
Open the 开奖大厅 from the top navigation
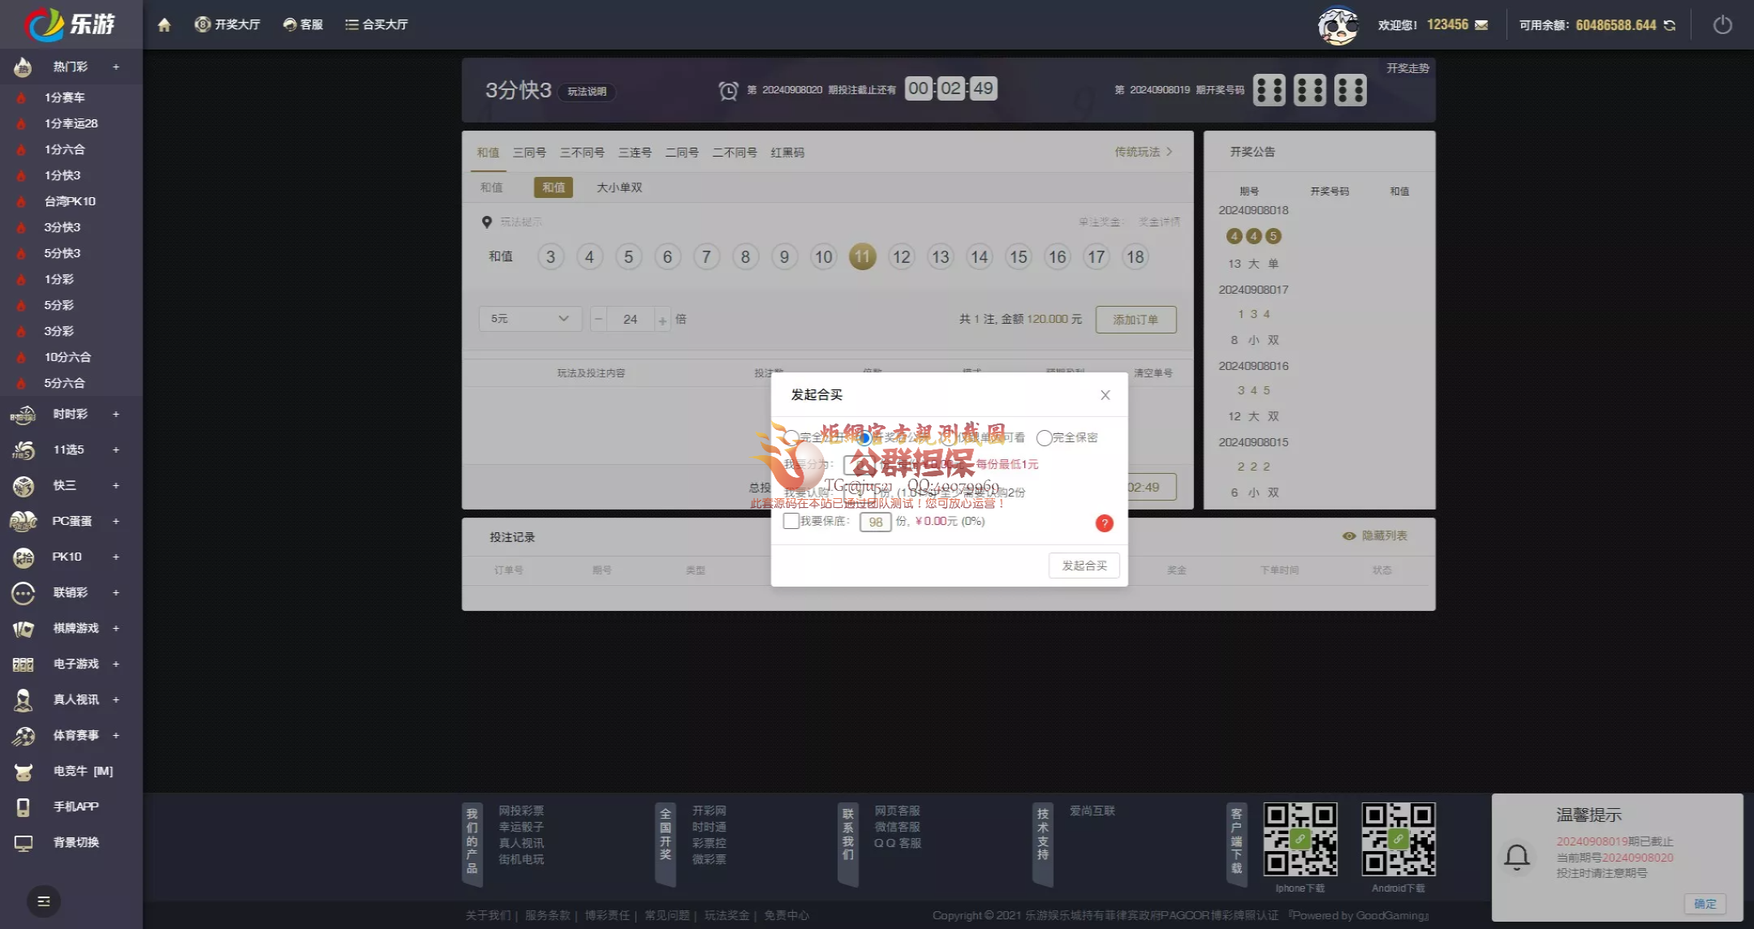(x=227, y=24)
